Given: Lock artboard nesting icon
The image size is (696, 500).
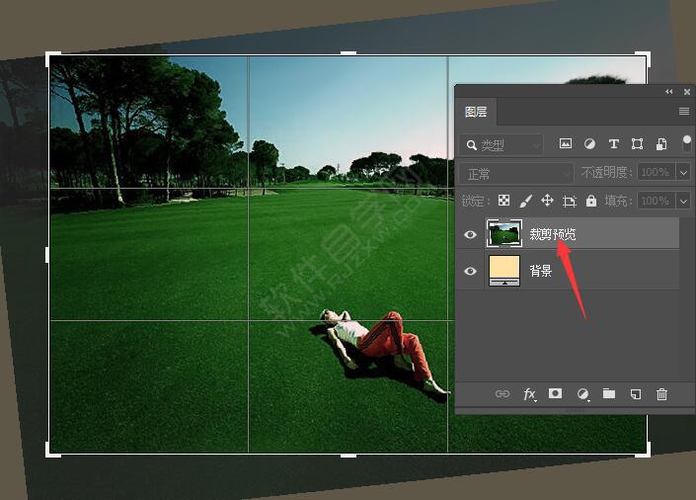Looking at the screenshot, I should pos(569,202).
